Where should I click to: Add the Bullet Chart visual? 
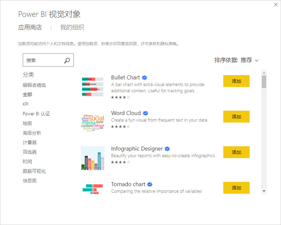pos(236,81)
